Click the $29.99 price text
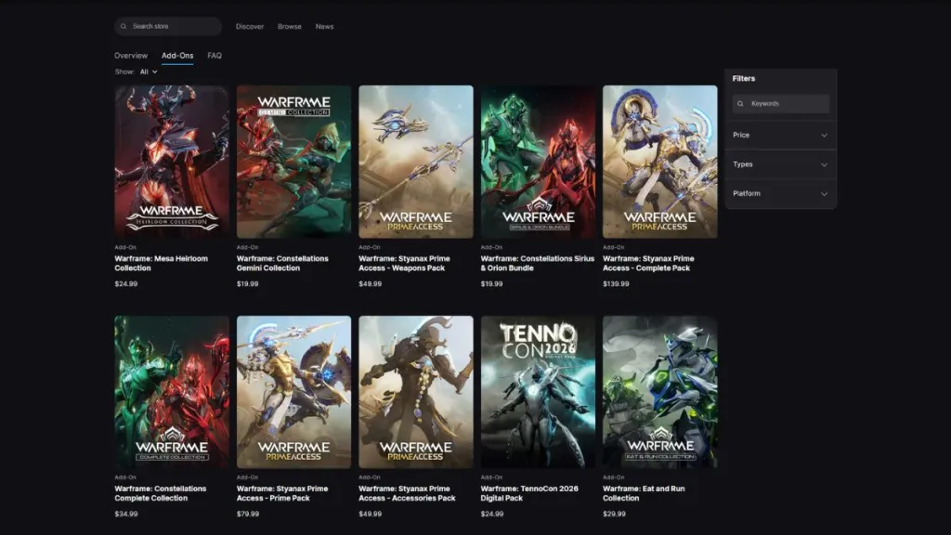951x535 pixels. point(615,514)
